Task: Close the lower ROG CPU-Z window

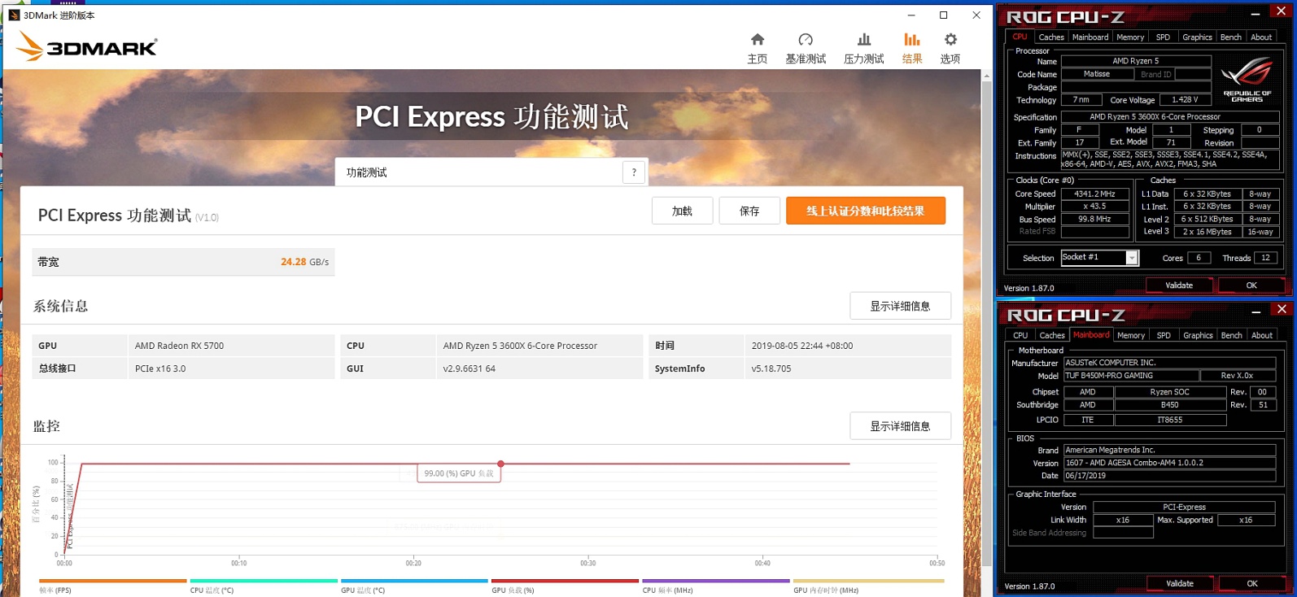Action: coord(1282,309)
